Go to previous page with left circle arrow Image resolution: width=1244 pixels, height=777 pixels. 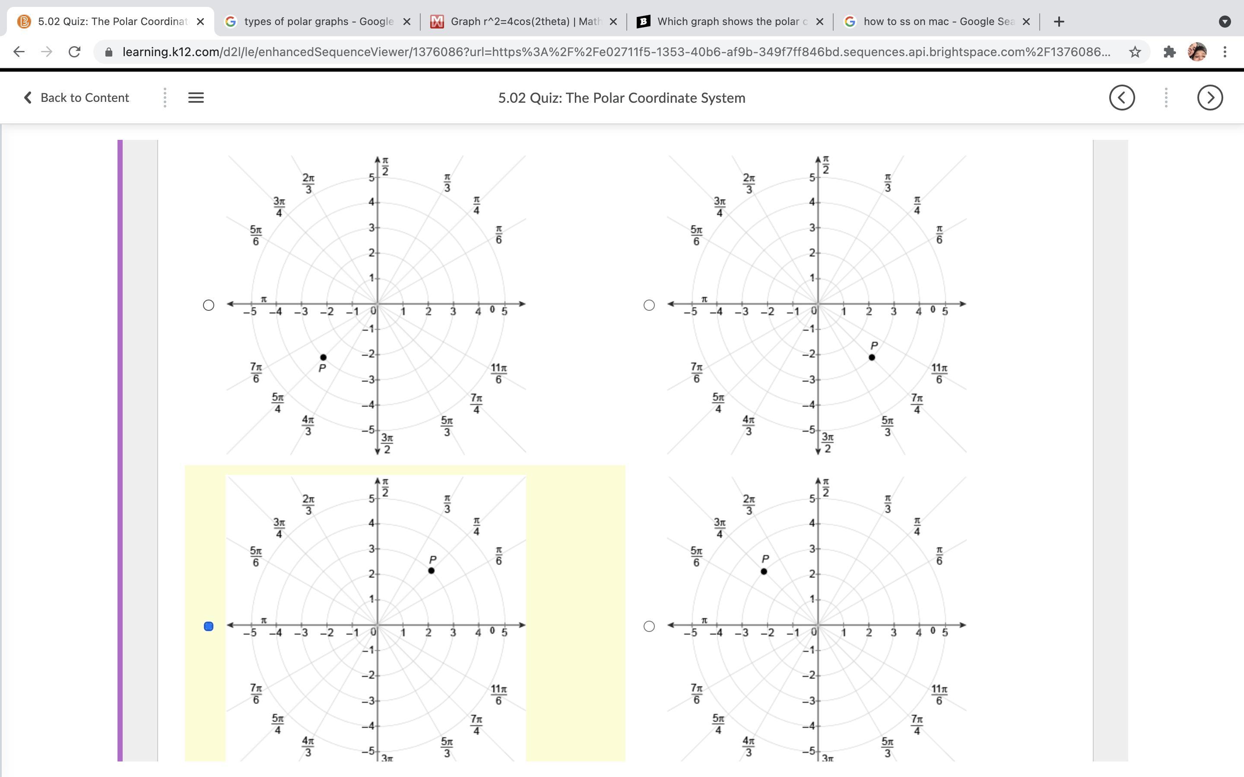tap(1122, 98)
